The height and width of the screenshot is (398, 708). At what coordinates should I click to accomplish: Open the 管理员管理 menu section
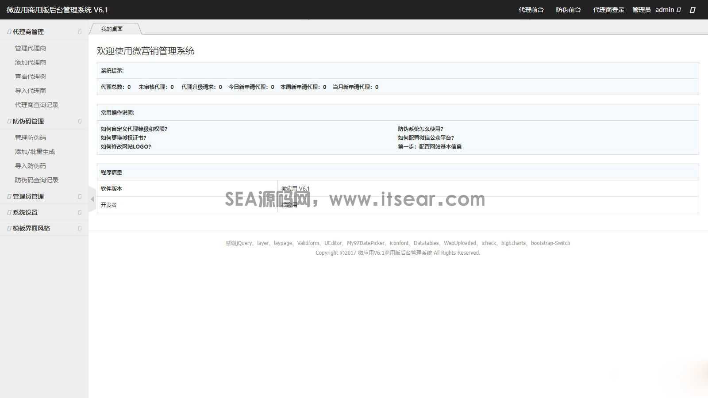pyautogui.click(x=44, y=196)
